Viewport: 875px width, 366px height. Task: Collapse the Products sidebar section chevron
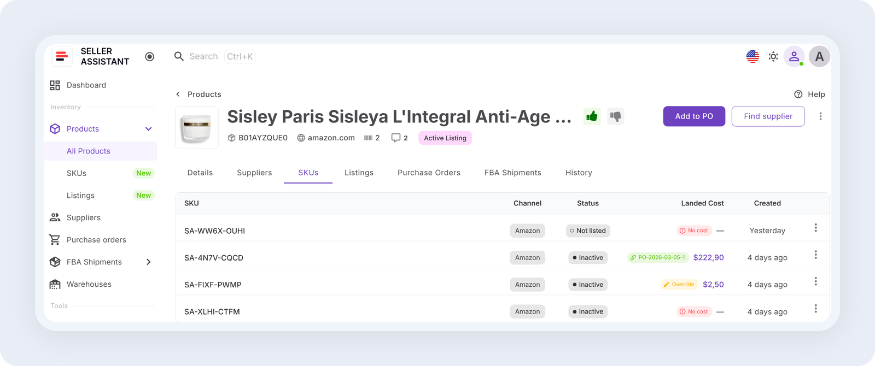(x=148, y=129)
